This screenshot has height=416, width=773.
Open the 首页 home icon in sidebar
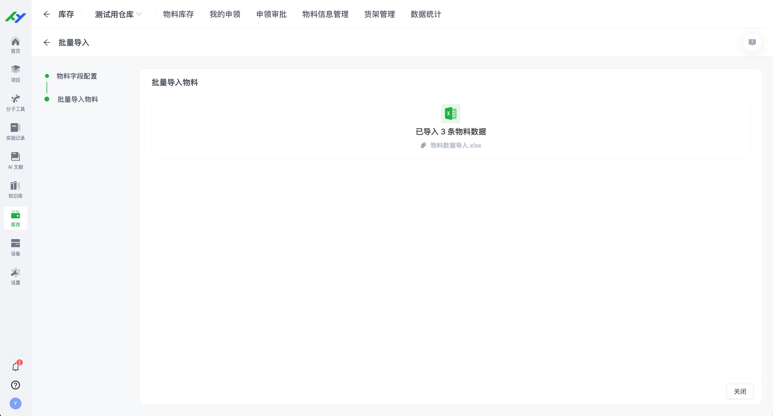point(15,45)
